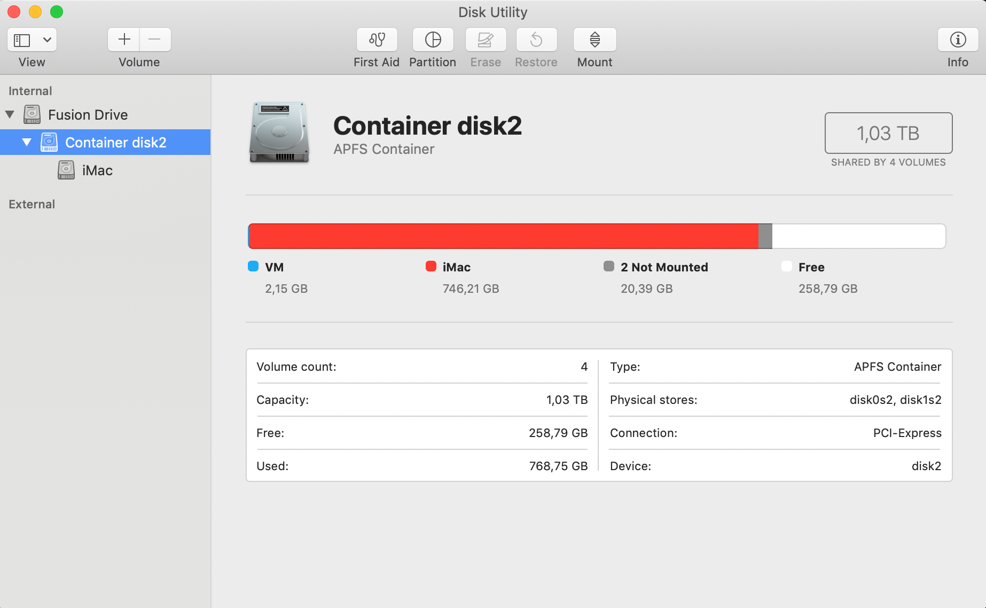
Task: Click the red iMac usage bar segment
Action: (502, 236)
